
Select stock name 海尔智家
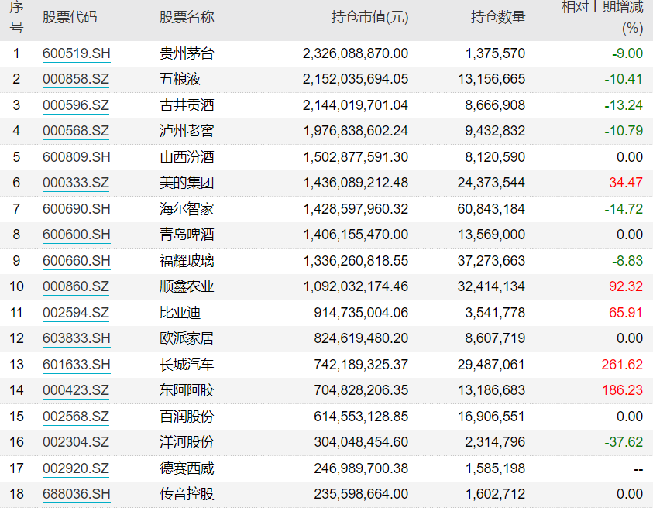[187, 209]
